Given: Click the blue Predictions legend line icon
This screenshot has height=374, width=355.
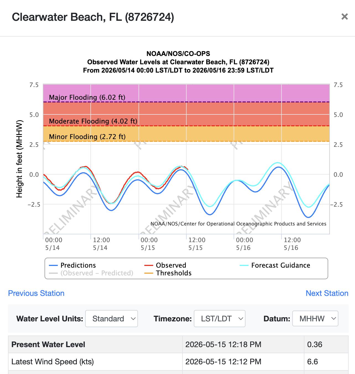Looking at the screenshot, I should click(x=53, y=265).
